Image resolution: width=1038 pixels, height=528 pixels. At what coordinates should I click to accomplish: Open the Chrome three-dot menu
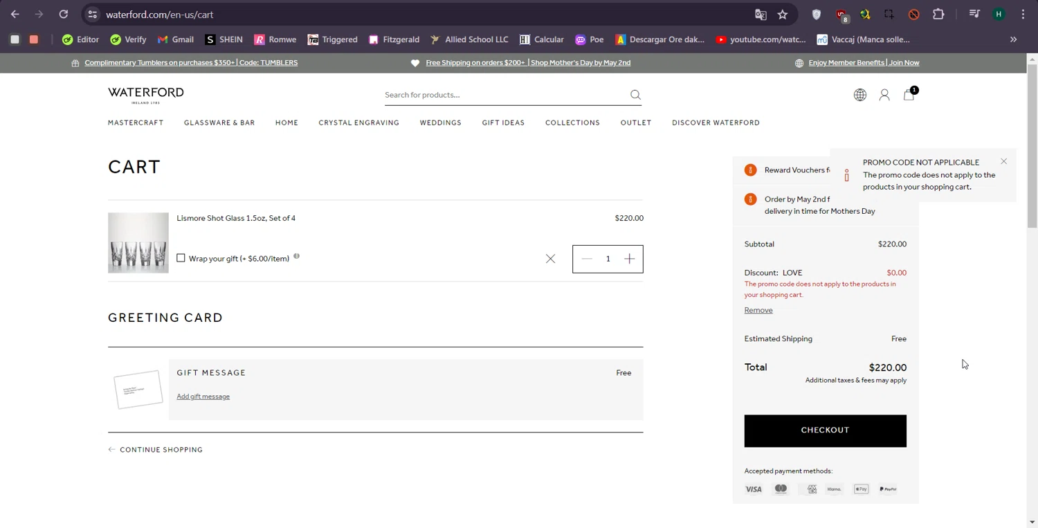click(x=1023, y=15)
